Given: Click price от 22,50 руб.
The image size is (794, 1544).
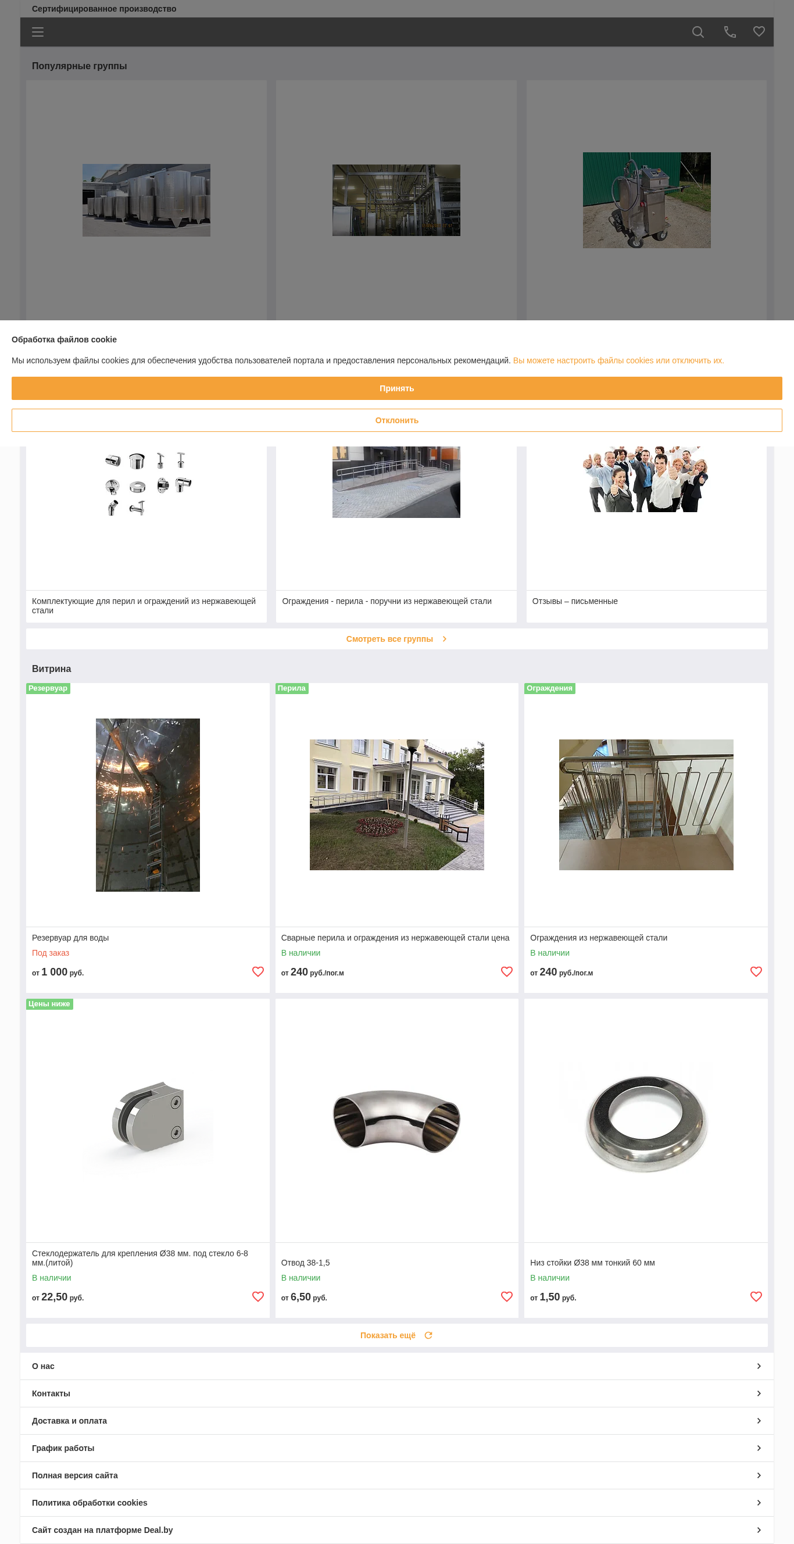Looking at the screenshot, I should tap(58, 1297).
